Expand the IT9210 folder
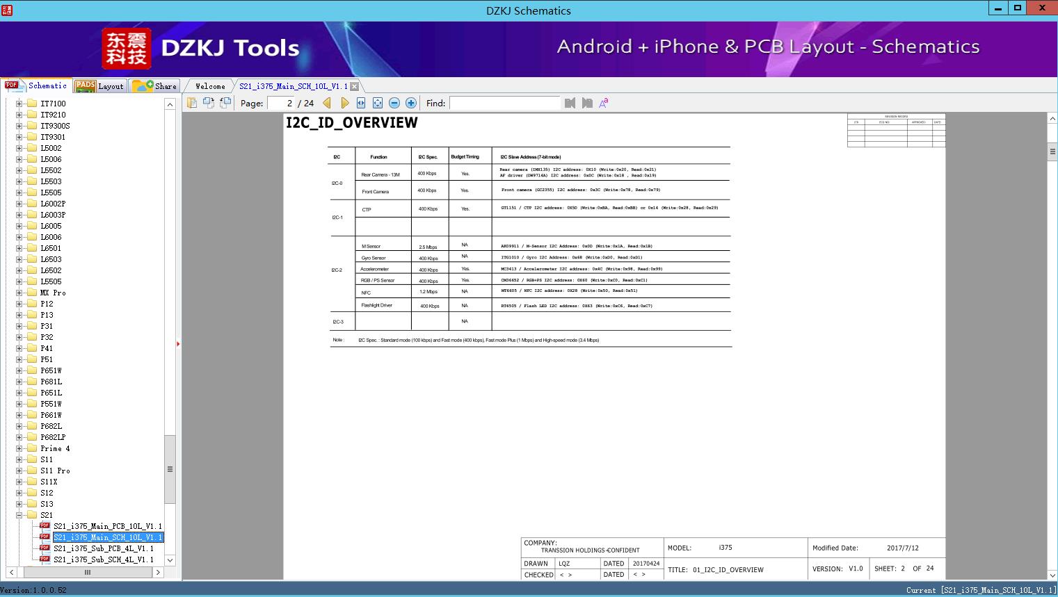The height and width of the screenshot is (597, 1058). (19, 115)
